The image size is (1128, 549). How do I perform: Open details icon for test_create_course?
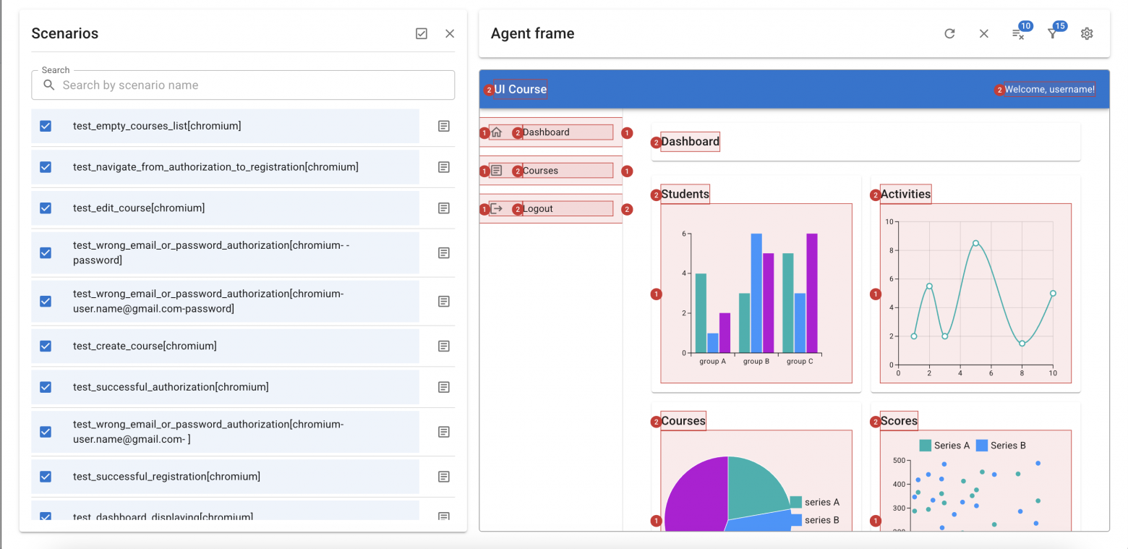(x=444, y=346)
